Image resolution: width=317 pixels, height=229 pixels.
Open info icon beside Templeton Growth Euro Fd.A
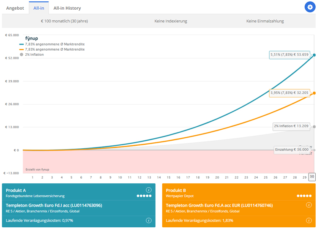(309, 205)
